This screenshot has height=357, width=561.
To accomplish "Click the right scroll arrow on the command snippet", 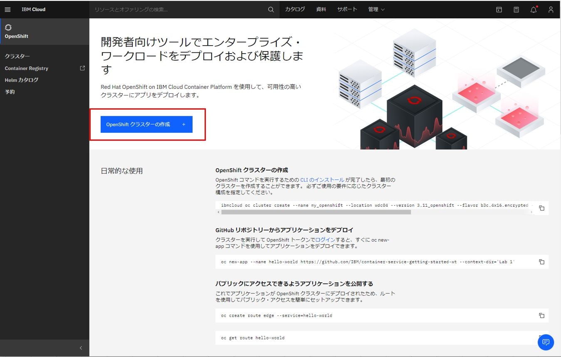I will tap(532, 211).
